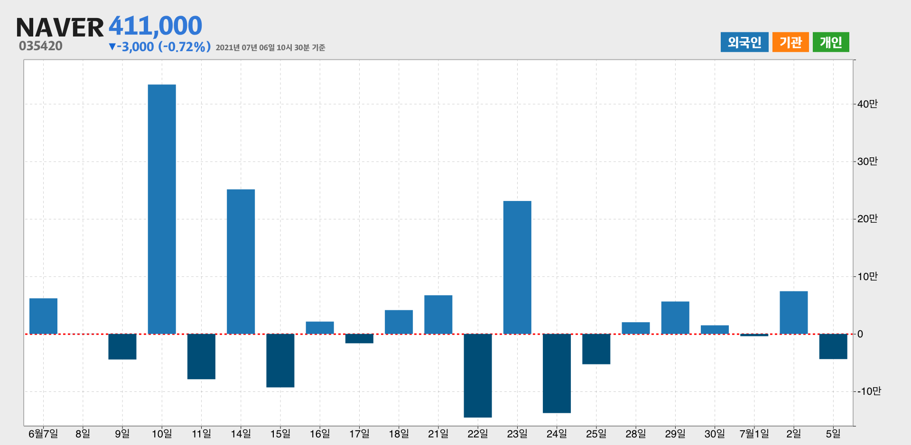This screenshot has height=445, width=911.
Task: Click the 5일 x-axis label
Action: (833, 434)
